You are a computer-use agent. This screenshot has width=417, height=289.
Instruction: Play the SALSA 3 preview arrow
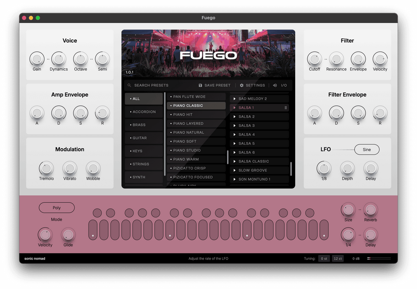click(x=234, y=126)
